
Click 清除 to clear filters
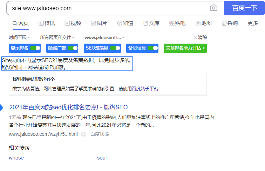202,37
